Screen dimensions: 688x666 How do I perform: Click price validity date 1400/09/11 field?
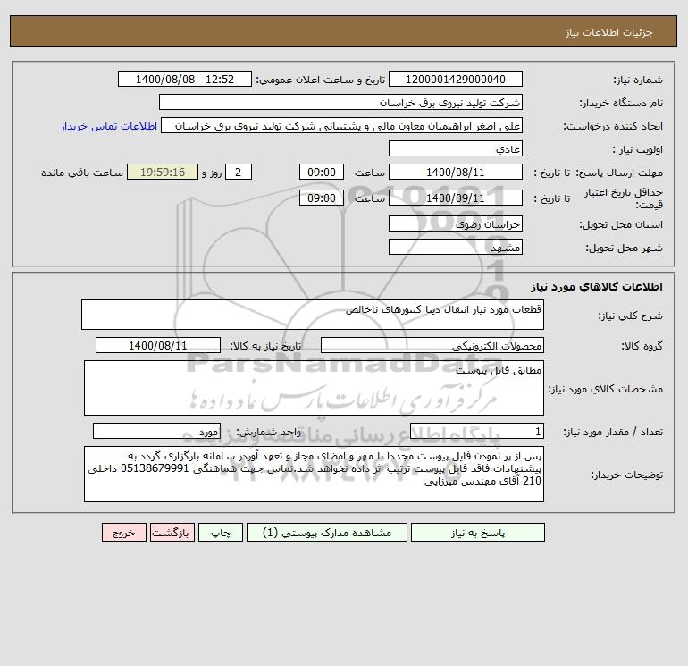pyautogui.click(x=456, y=198)
